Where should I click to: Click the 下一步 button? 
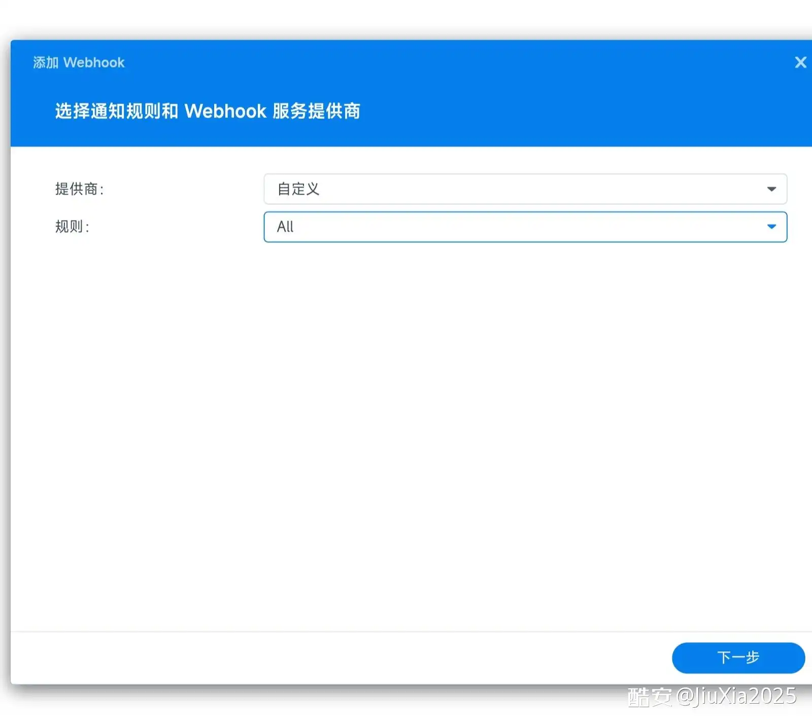738,657
